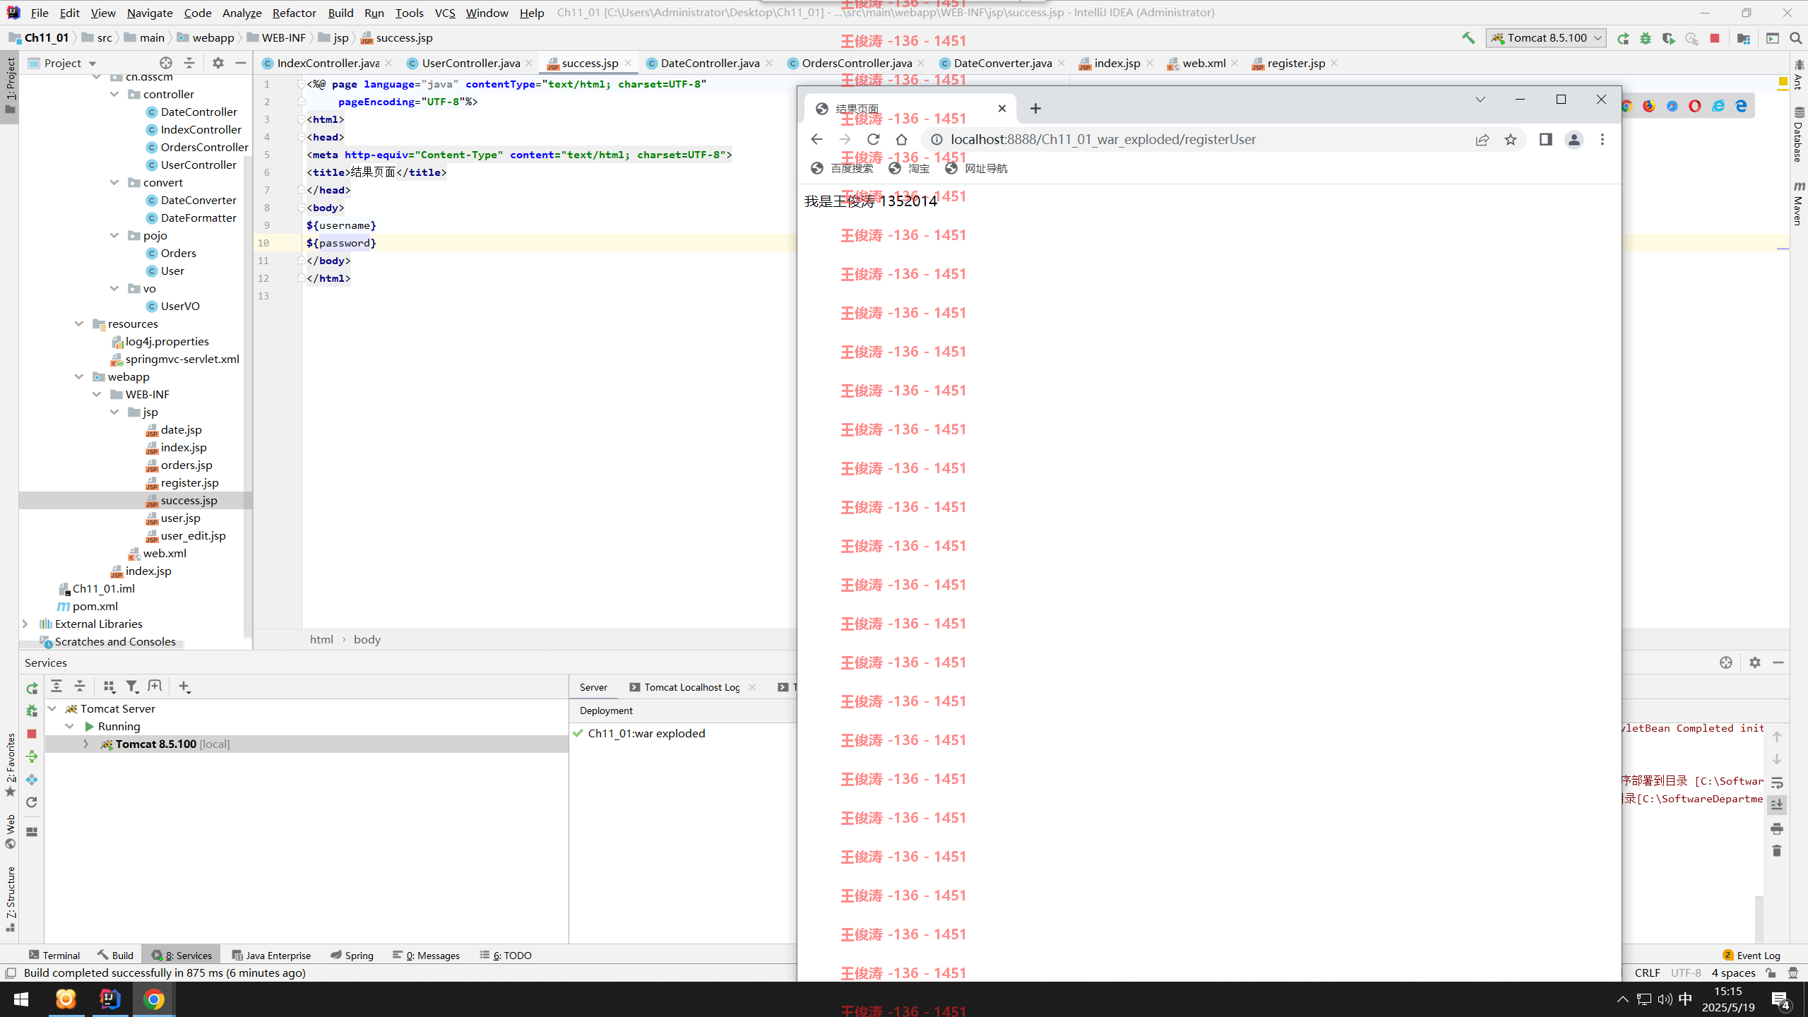The image size is (1808, 1017).
Task: Switch to Tomcat Localhost Log tab
Action: [691, 687]
